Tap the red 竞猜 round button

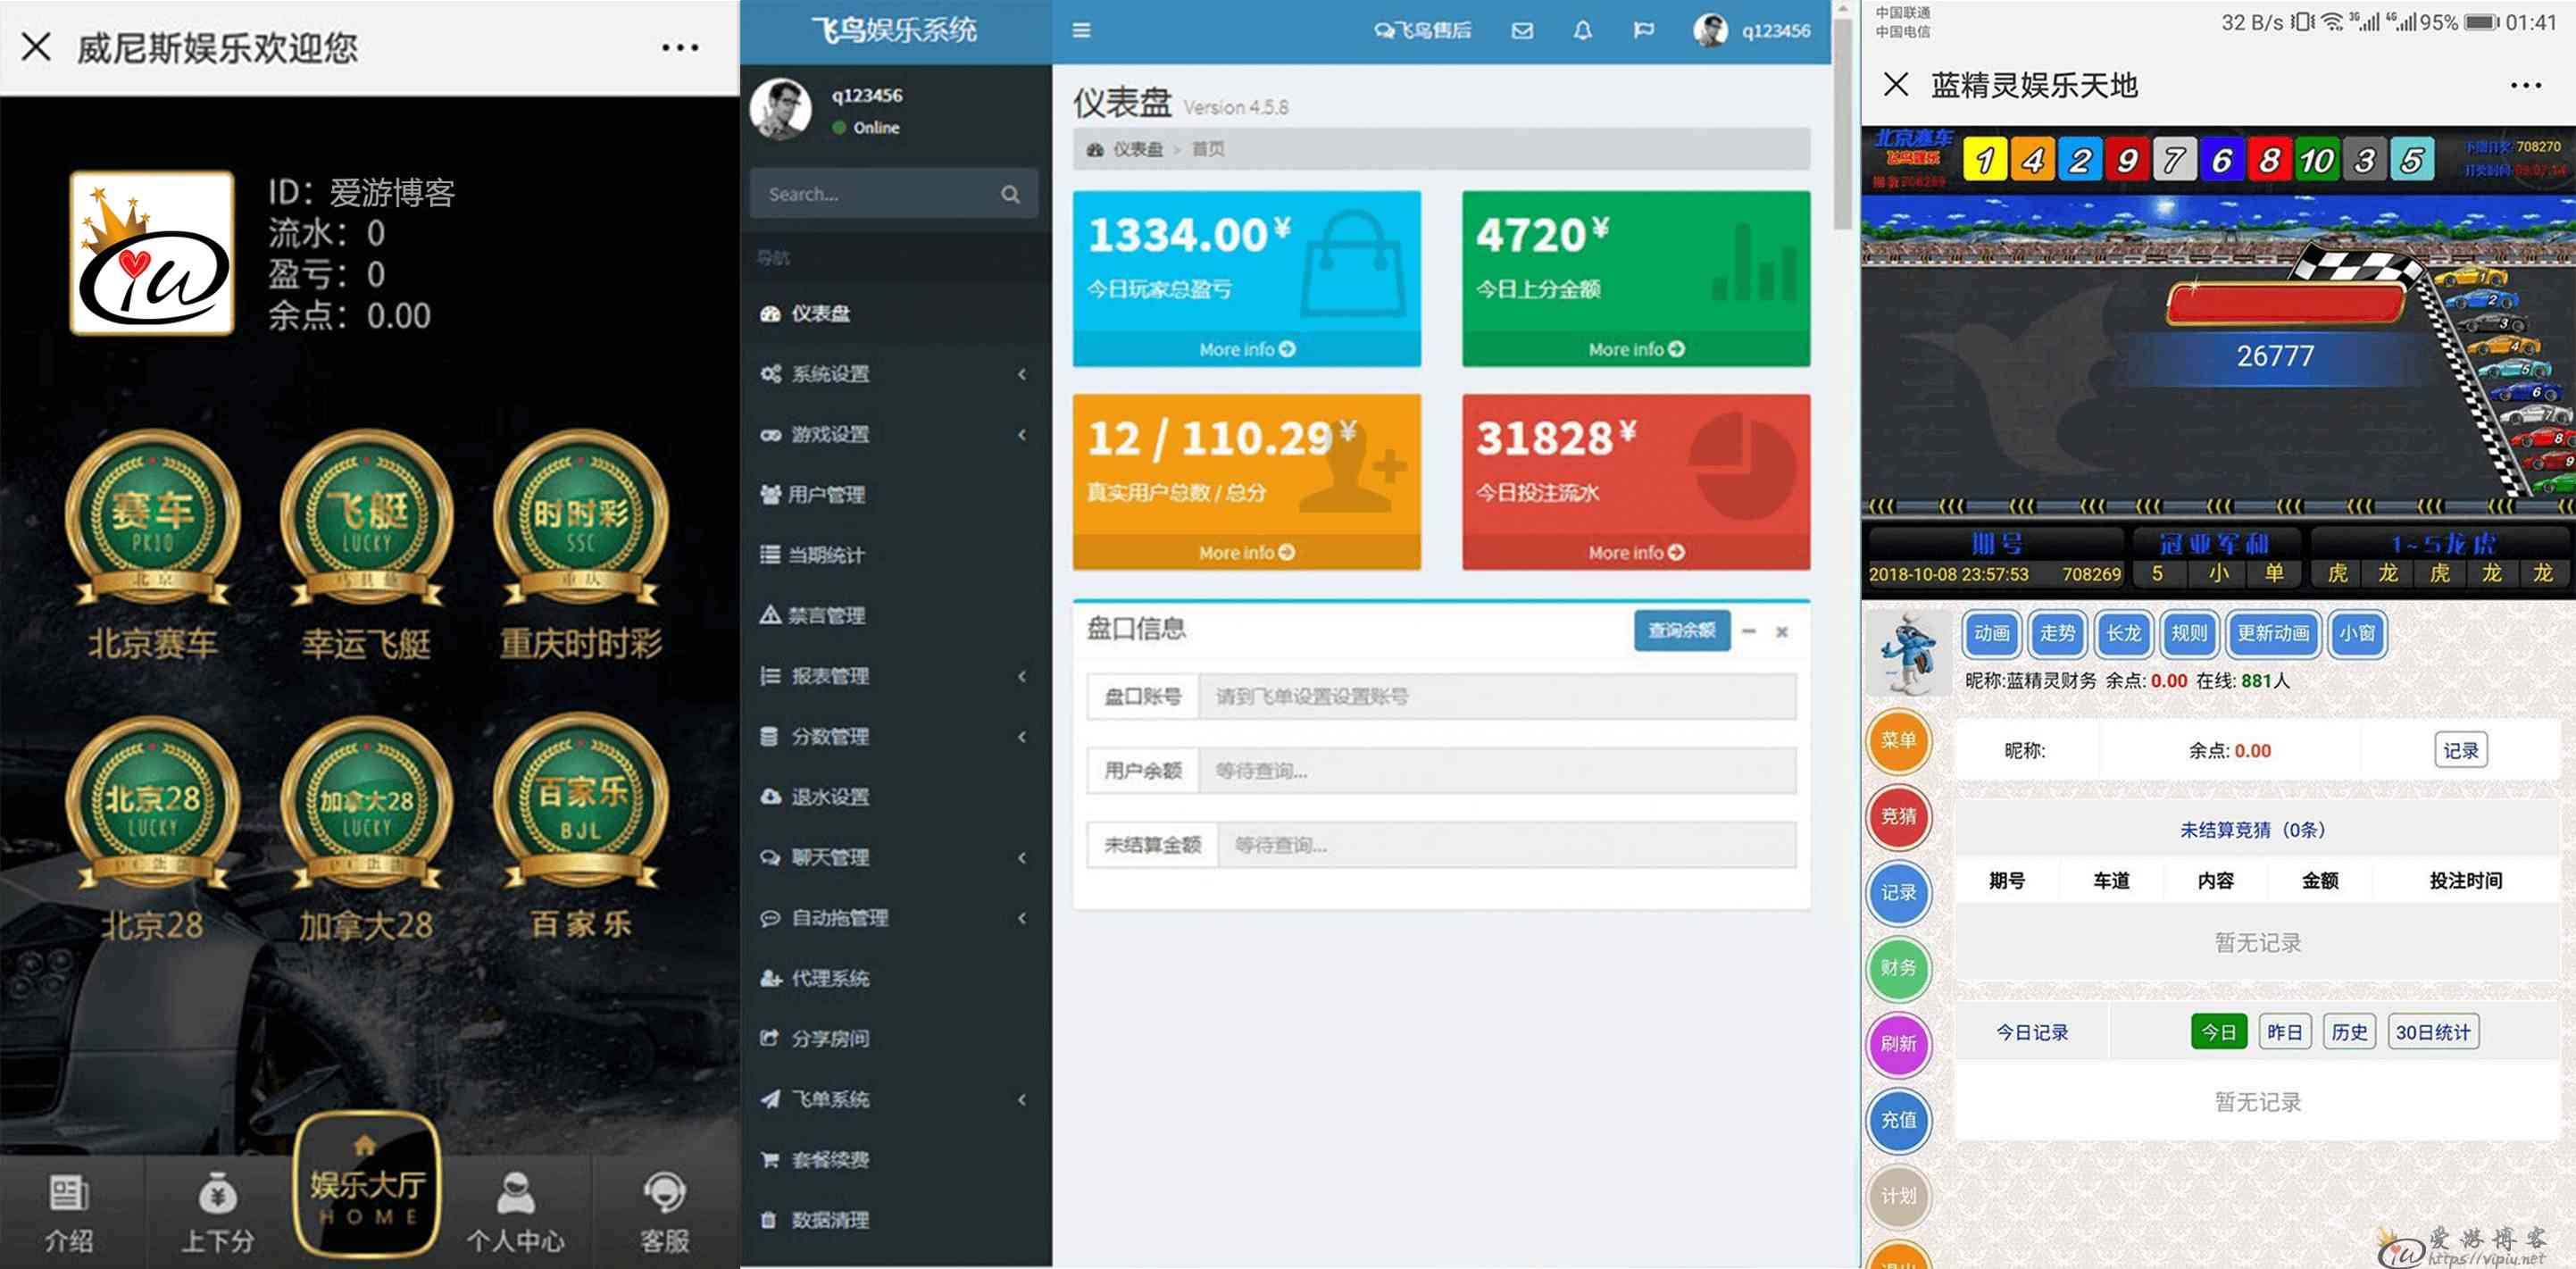(1898, 817)
